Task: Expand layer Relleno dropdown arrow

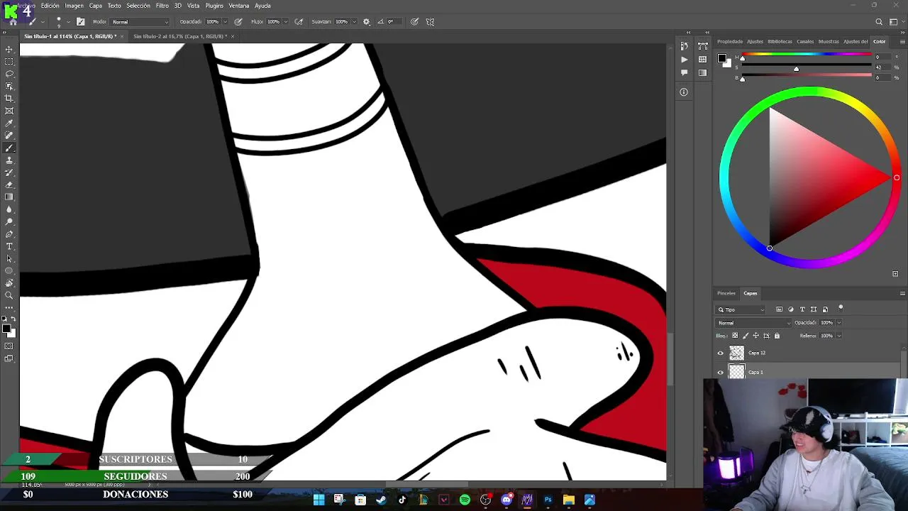Action: [x=838, y=336]
